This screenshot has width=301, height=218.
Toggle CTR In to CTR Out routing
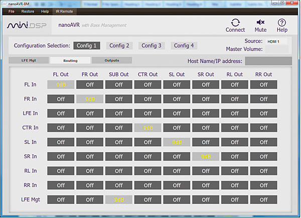coord(147,128)
